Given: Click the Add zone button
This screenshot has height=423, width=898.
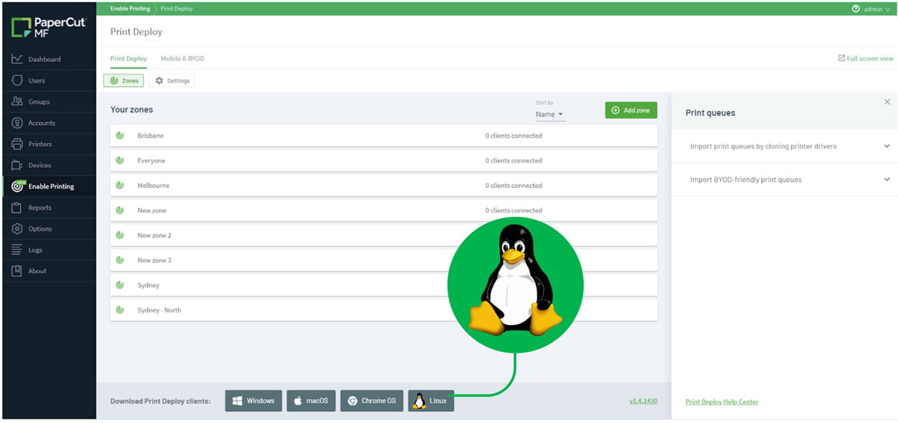Looking at the screenshot, I should [631, 110].
